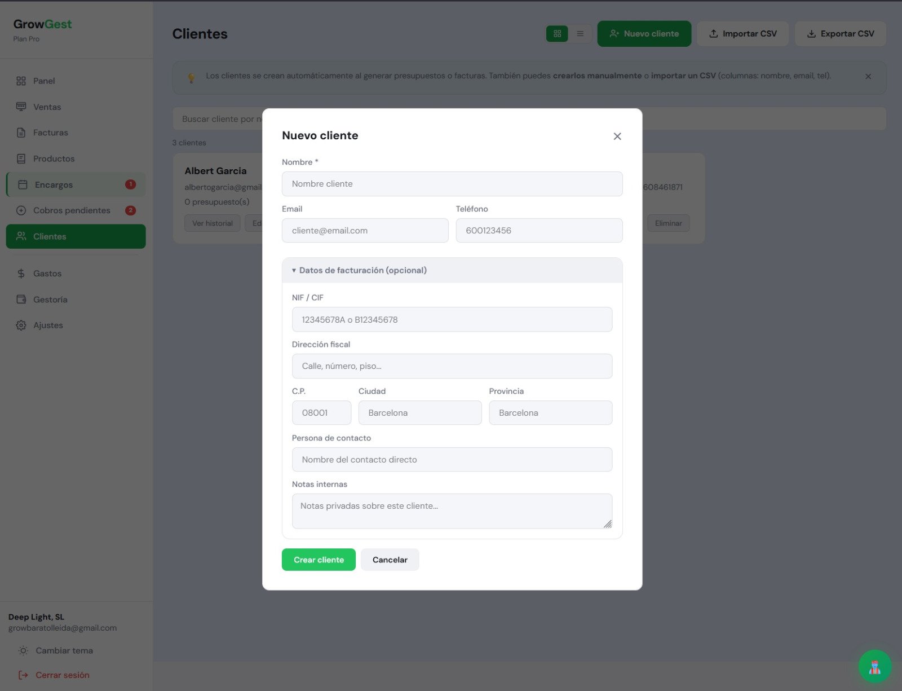Screen dimensions: 902x691
Task: Click the Cerrar sesión logout icon
Action: tap(23, 675)
